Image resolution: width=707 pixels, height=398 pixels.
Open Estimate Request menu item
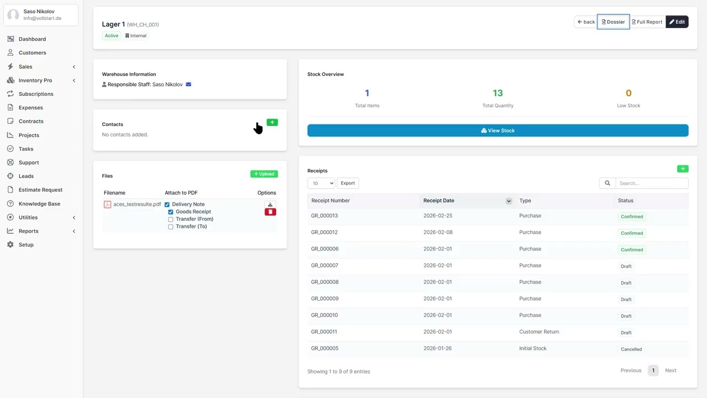click(x=40, y=190)
